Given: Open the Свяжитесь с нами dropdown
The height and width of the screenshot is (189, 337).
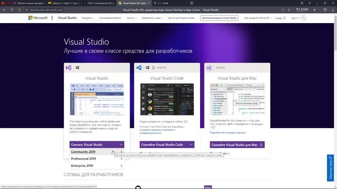Looking at the screenshot, I should tap(153, 18).
